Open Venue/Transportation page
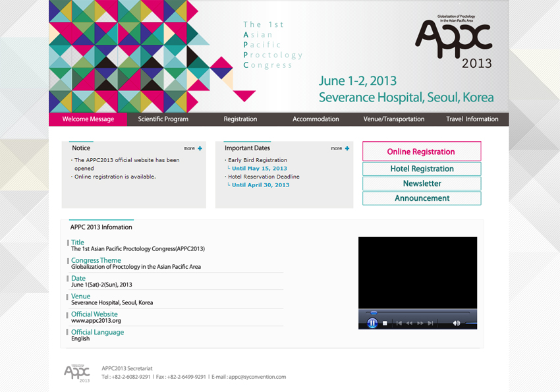The width and height of the screenshot is (560, 392). pos(393,119)
